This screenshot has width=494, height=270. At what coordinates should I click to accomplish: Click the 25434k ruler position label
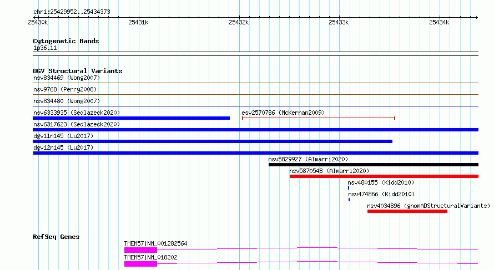coord(439,22)
